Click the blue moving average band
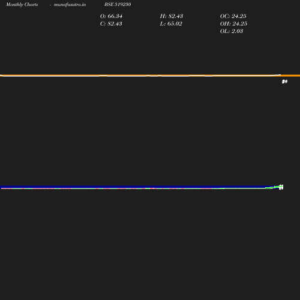 click(140, 187)
